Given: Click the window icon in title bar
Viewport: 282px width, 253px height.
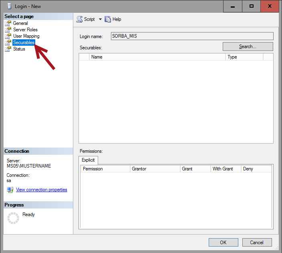Looking at the screenshot, I should (8, 6).
